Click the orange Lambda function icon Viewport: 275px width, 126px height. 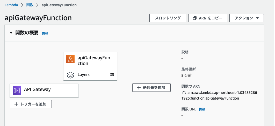point(70,59)
